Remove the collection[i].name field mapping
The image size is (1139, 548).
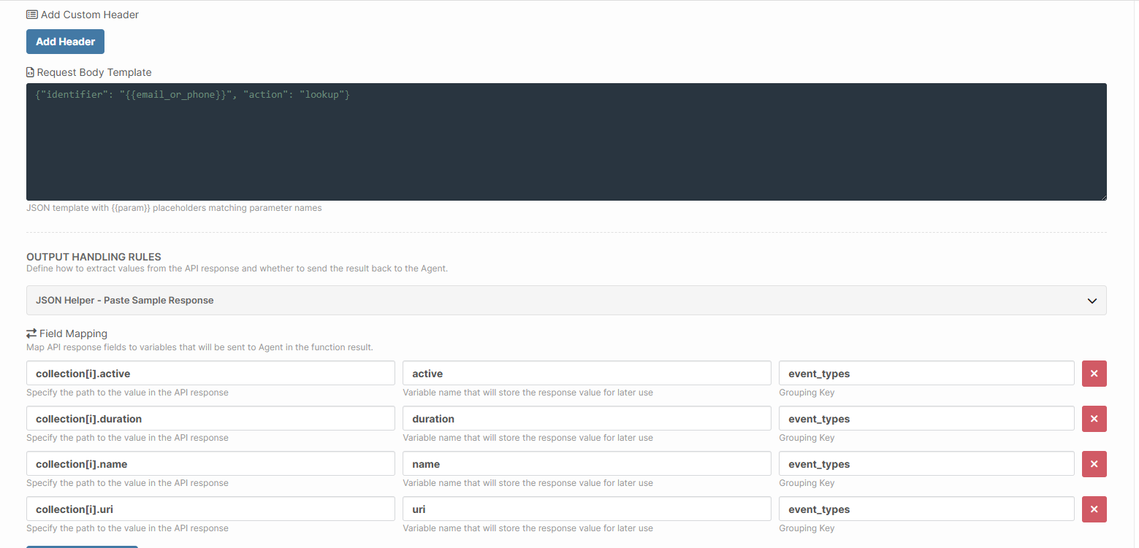click(1094, 464)
